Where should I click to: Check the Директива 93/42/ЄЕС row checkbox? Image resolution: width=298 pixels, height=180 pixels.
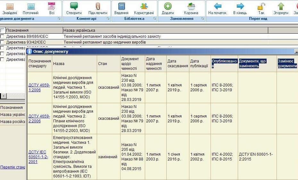coord(2,42)
